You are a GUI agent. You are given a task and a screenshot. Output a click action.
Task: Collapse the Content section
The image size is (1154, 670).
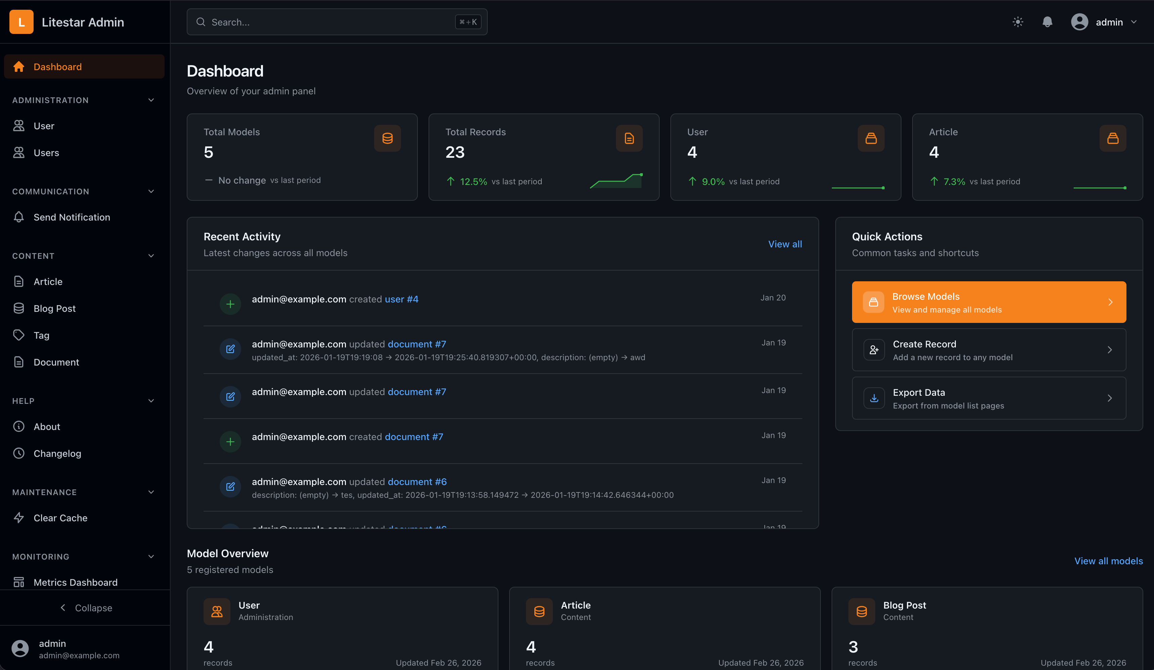click(151, 256)
